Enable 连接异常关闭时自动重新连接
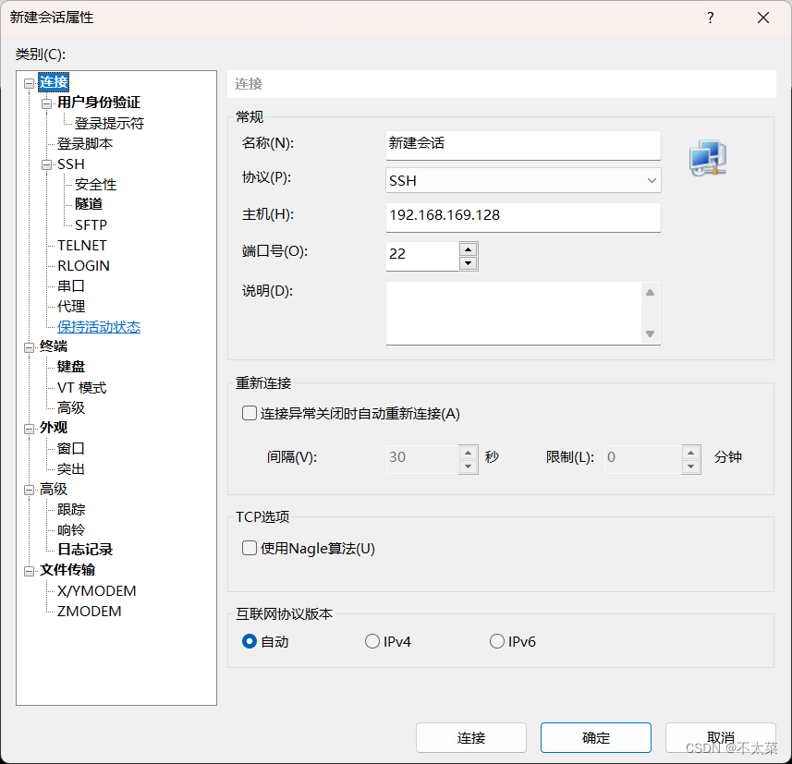 (249, 413)
